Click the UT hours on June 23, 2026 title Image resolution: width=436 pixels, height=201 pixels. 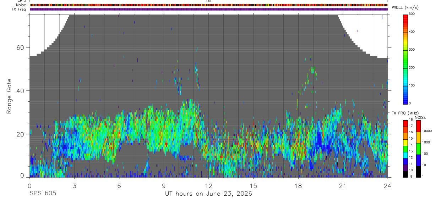(x=208, y=194)
